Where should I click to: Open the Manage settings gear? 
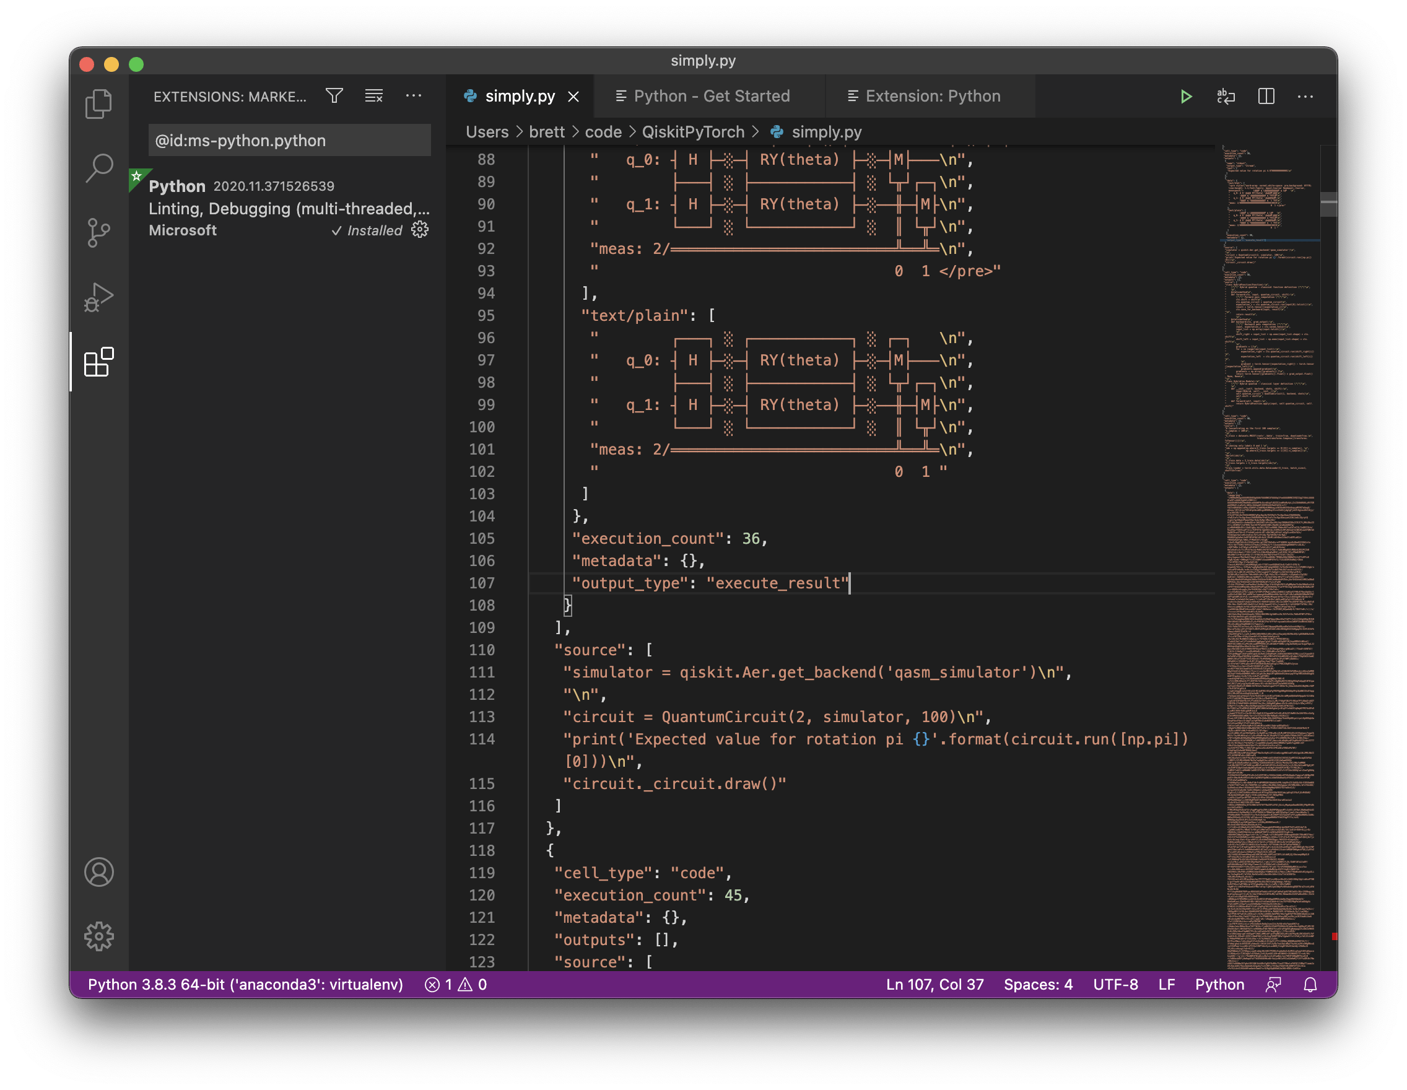[x=98, y=937]
